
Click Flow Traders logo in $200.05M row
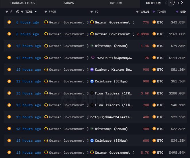point(92,93)
